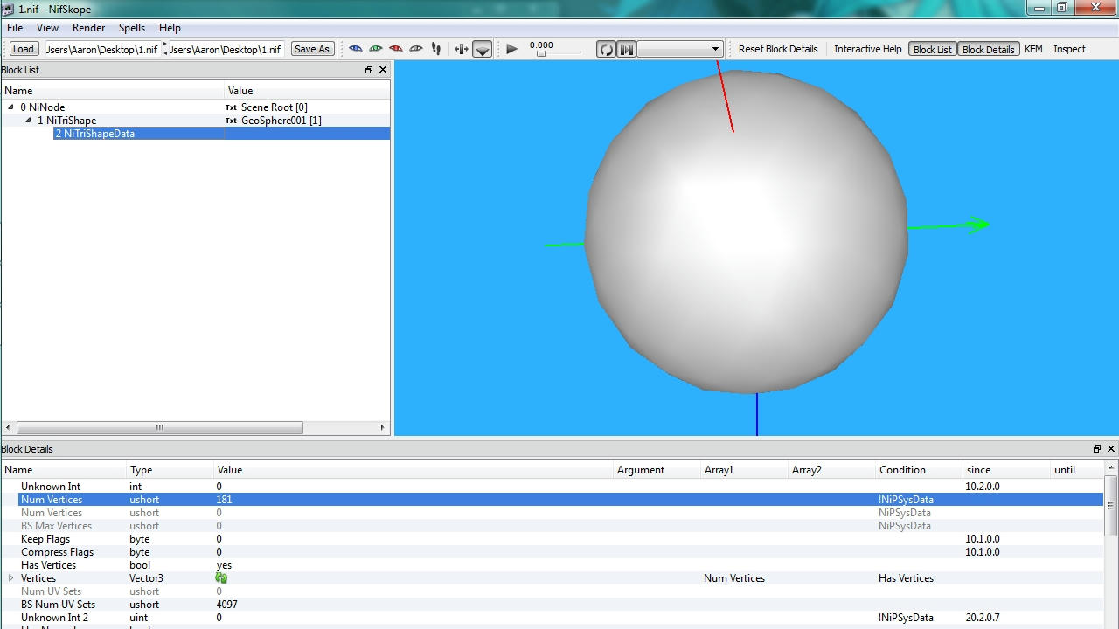Click the Block List horizontal scrollbar
This screenshot has height=629, width=1119.
tap(159, 427)
